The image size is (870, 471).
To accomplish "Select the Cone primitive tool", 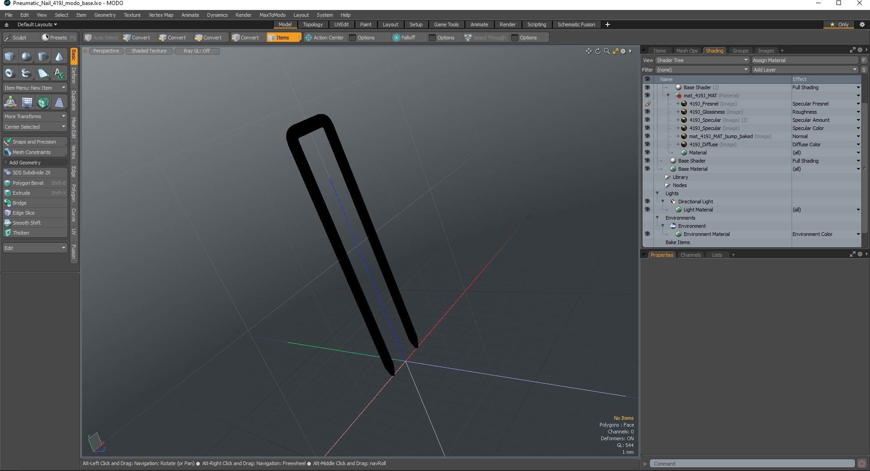I will coord(59,57).
